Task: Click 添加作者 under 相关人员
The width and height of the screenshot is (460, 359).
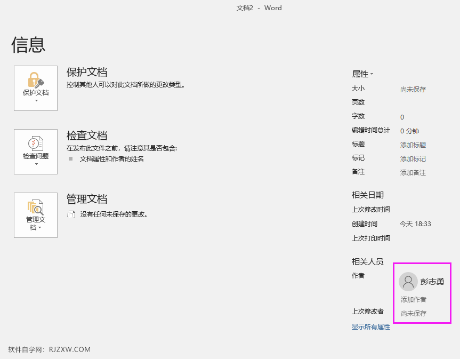Action: [414, 299]
